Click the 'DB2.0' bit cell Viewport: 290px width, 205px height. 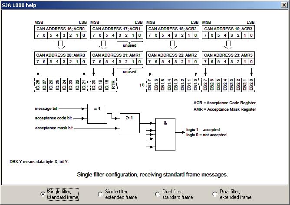pos(251,85)
